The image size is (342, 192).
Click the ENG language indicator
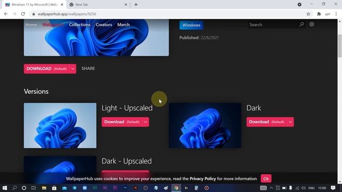[x=312, y=188]
